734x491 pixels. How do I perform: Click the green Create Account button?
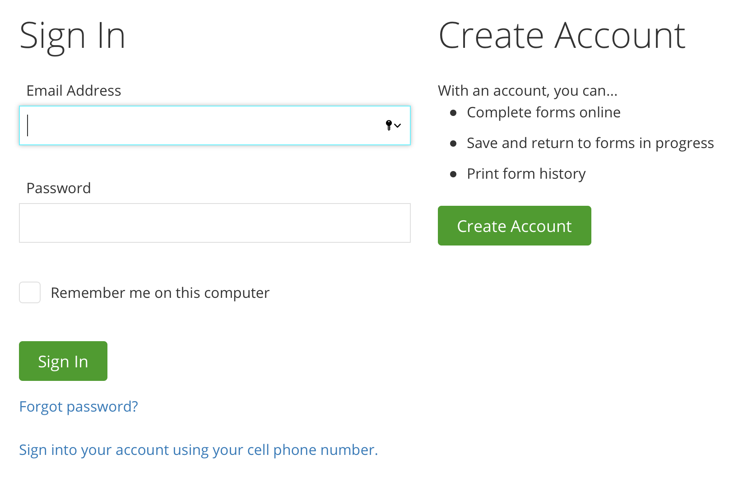(x=515, y=226)
